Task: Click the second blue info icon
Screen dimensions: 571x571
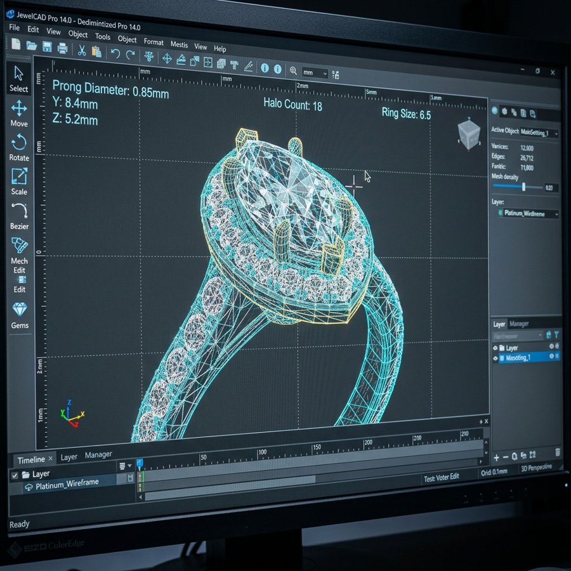Action: click(x=277, y=69)
